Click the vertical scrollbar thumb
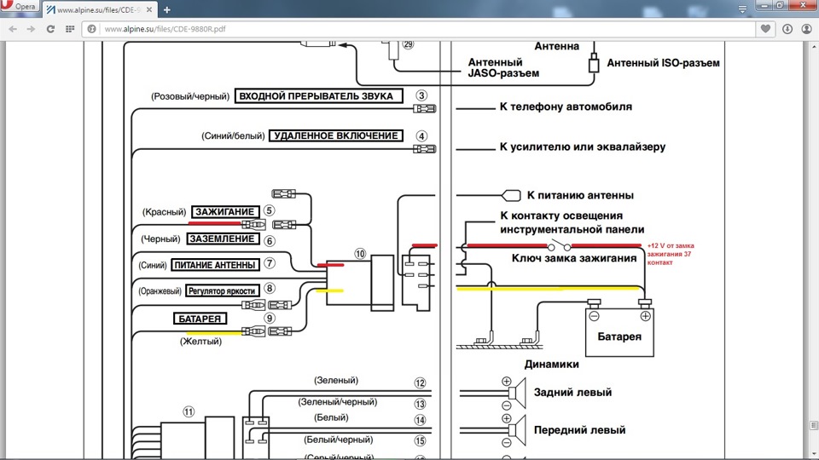Image resolution: width=819 pixels, height=460 pixels. point(814,426)
